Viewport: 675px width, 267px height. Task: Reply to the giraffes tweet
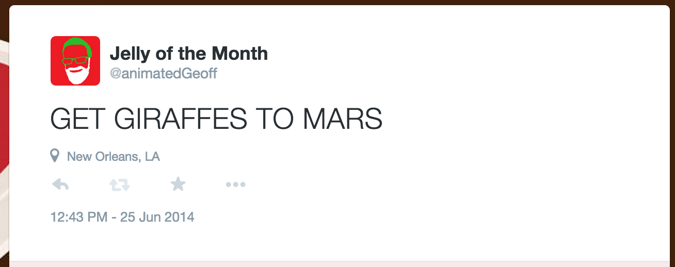(x=60, y=185)
